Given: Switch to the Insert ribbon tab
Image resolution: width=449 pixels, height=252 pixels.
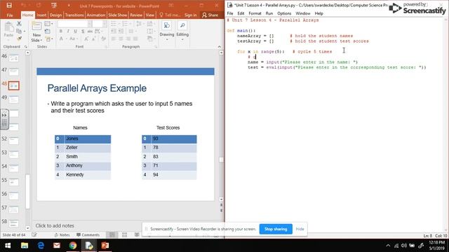Looking at the screenshot, I should pos(41,15).
